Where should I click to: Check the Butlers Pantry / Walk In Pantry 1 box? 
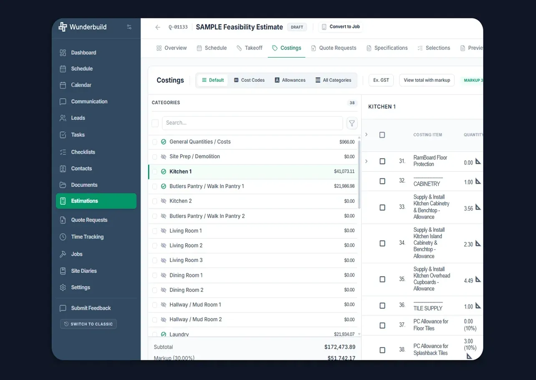(155, 186)
